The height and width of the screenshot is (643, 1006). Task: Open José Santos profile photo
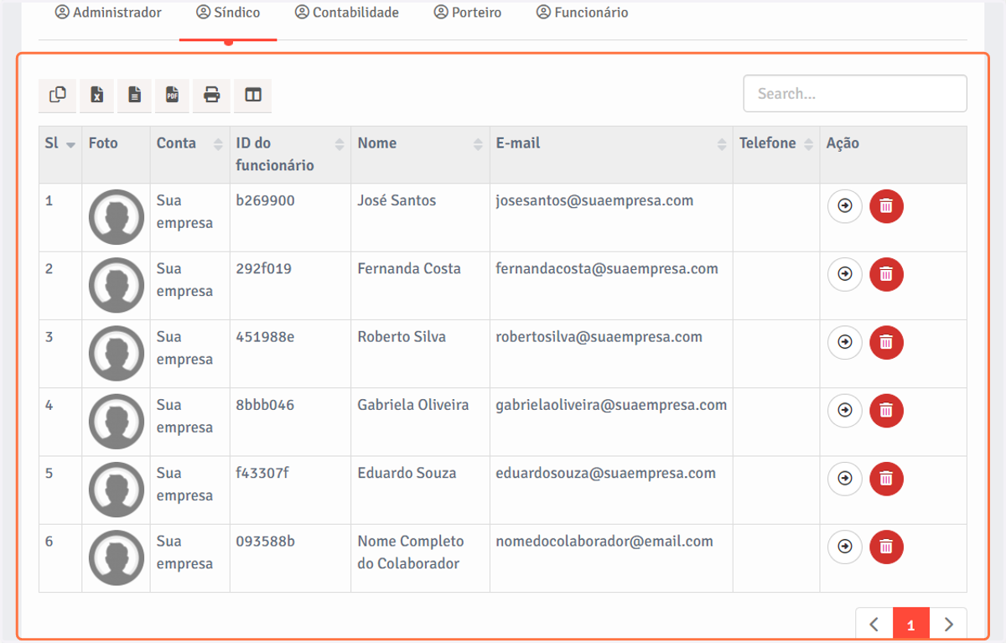coord(117,217)
